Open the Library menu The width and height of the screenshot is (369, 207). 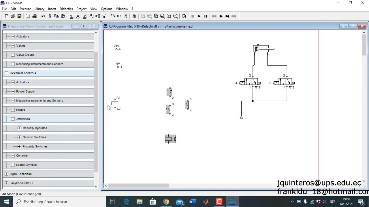point(39,9)
